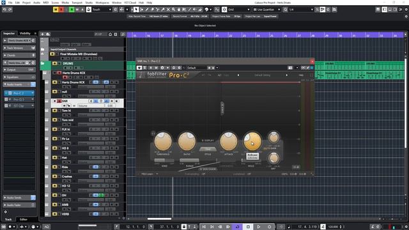Adjust the Threshold knob in Pro-C 2
Screen dimensions: 409x230
click(163, 141)
